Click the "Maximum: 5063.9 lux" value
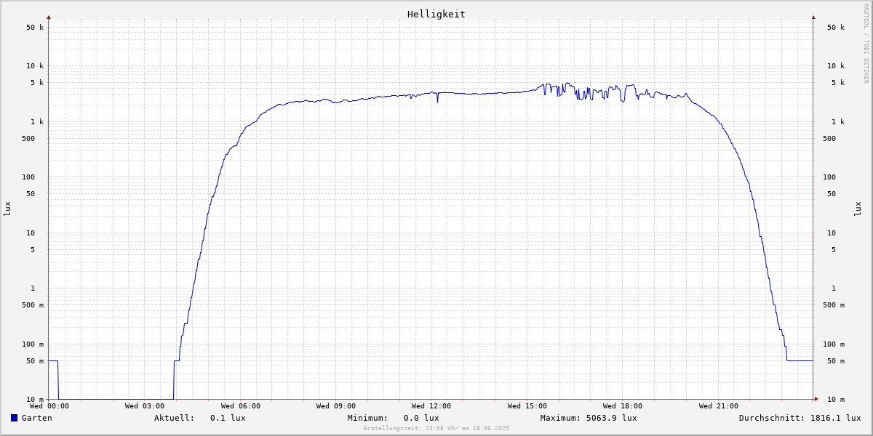873x436 pixels. [589, 418]
